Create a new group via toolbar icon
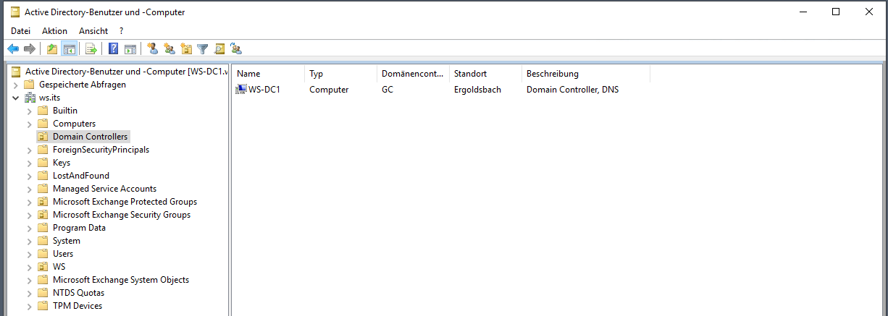Viewport: 888px width, 316px height. pyautogui.click(x=169, y=49)
